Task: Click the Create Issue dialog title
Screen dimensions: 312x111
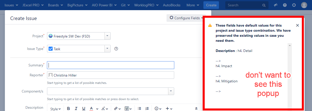Action: coord(23,18)
